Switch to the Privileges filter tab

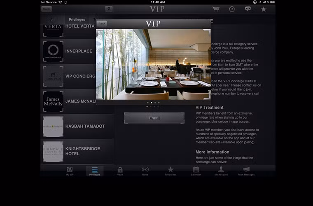(77, 19)
